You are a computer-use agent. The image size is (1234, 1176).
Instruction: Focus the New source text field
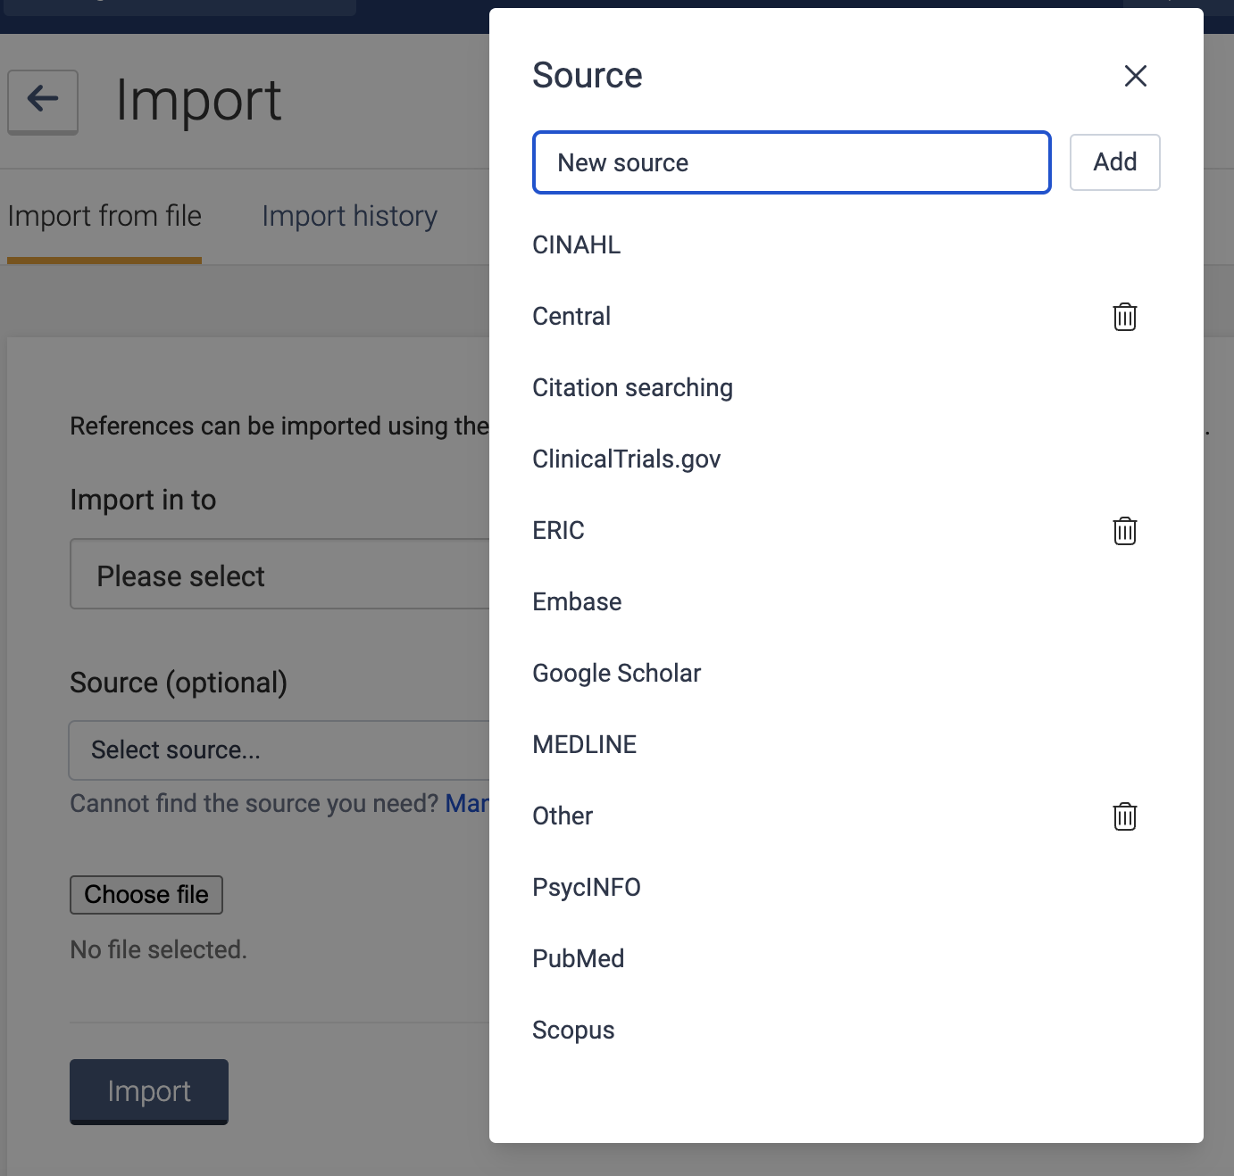[791, 162]
